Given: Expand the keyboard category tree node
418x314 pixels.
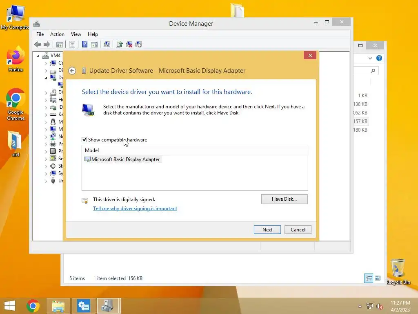Looking at the screenshot, I should pyautogui.click(x=46, y=115).
